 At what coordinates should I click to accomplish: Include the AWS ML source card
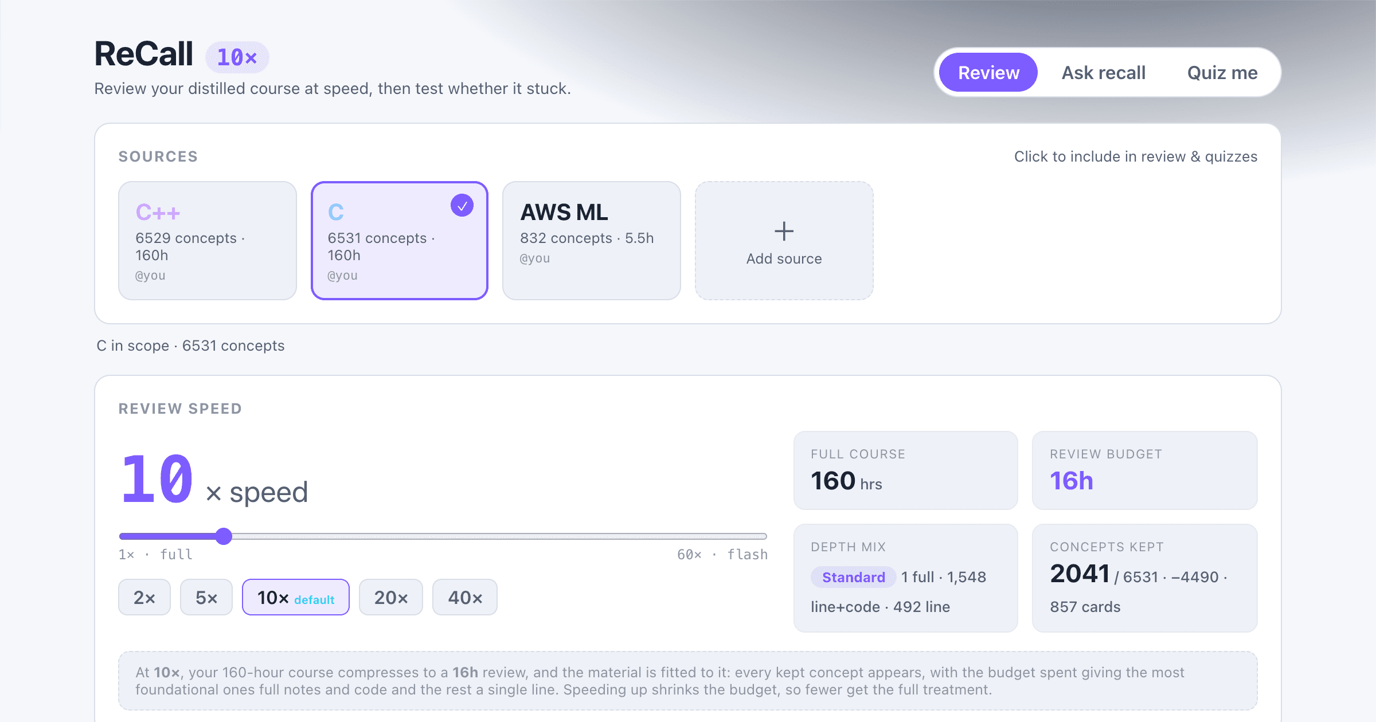(592, 241)
